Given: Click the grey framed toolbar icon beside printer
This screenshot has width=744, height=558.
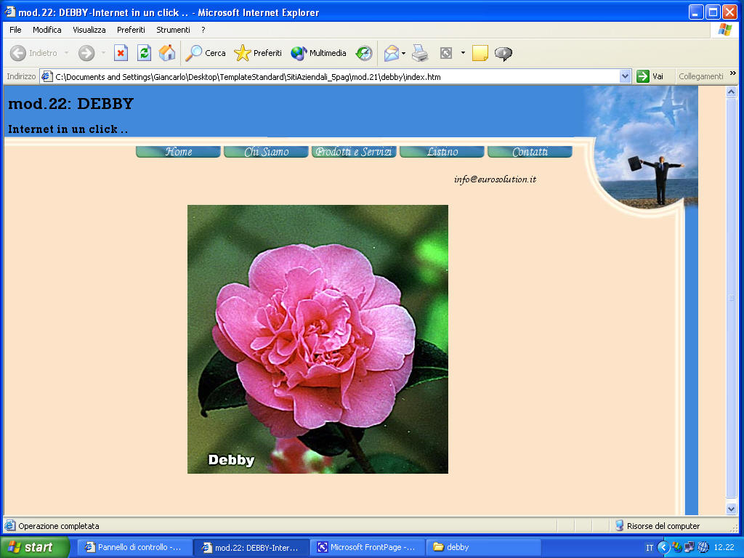Looking at the screenshot, I should pyautogui.click(x=446, y=53).
